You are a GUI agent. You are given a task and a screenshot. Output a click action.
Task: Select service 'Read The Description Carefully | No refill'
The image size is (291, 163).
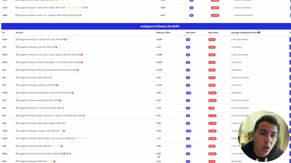coord(47,70)
